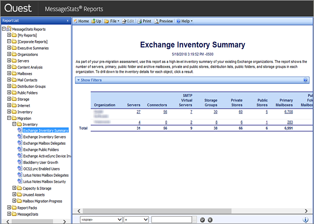Open the File menu
Viewport: 314px width, 224px height.
[112, 21]
